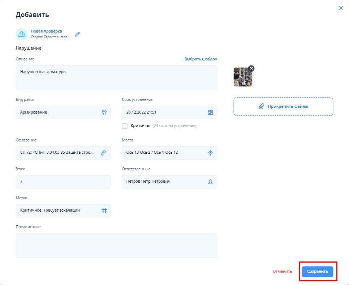349x285 pixels.
Task: Open the Выбрать шаблон template link
Action: (201, 59)
